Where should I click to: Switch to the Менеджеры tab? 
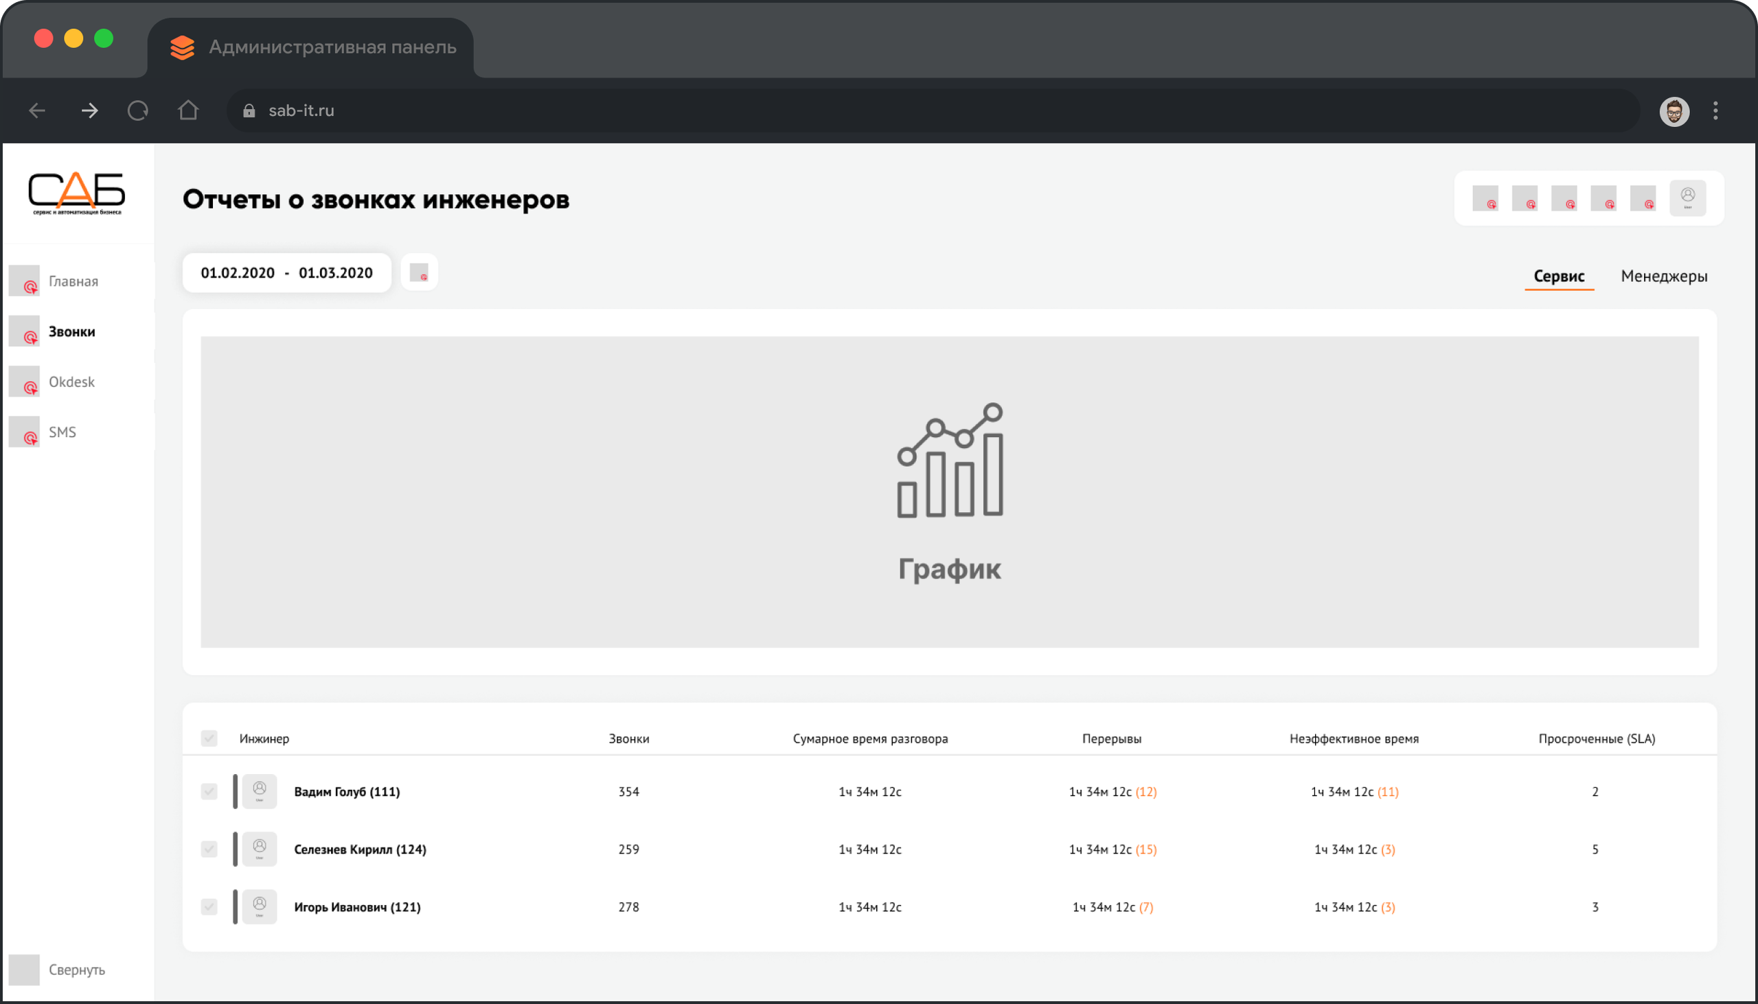tap(1663, 276)
